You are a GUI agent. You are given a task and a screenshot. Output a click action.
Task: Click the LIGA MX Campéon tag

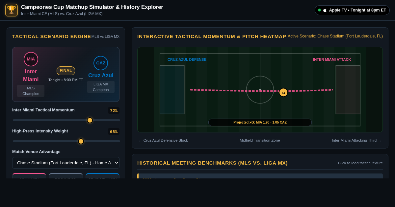101,87
